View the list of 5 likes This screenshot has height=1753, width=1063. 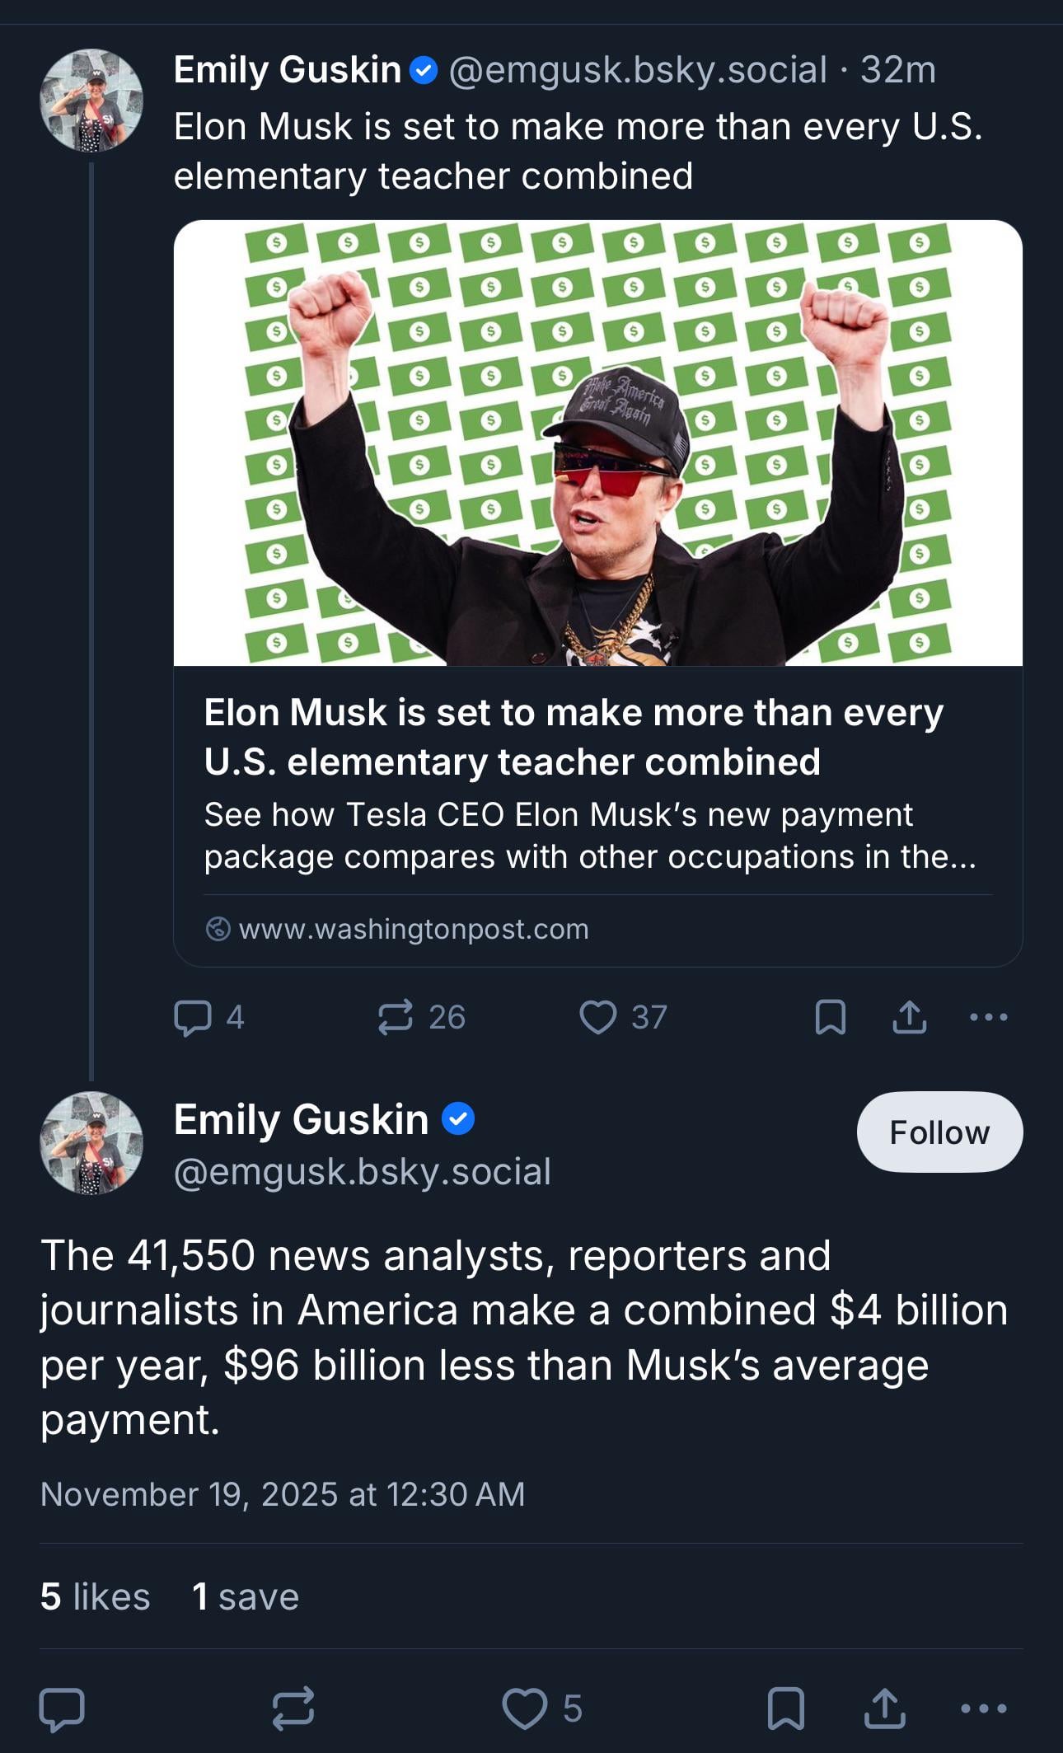95,1596
